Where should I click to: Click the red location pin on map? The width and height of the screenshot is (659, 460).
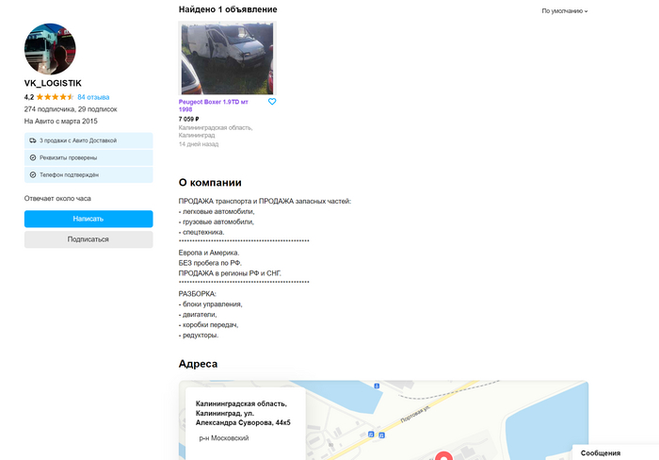click(443, 456)
